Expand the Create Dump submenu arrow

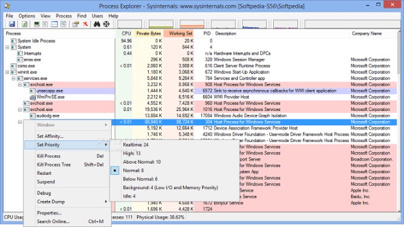tap(106, 202)
